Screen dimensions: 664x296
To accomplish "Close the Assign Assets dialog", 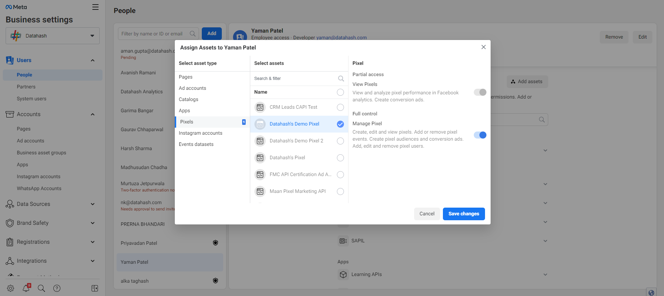I will click(484, 47).
